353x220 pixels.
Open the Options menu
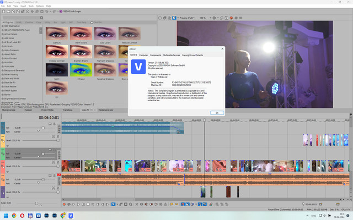(40, 6)
